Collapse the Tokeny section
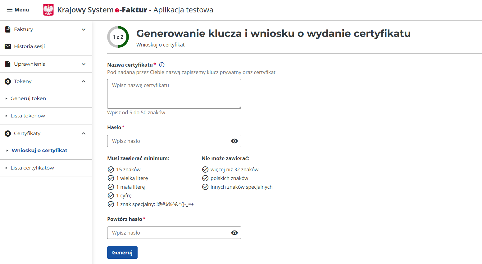482x264 pixels. point(83,81)
